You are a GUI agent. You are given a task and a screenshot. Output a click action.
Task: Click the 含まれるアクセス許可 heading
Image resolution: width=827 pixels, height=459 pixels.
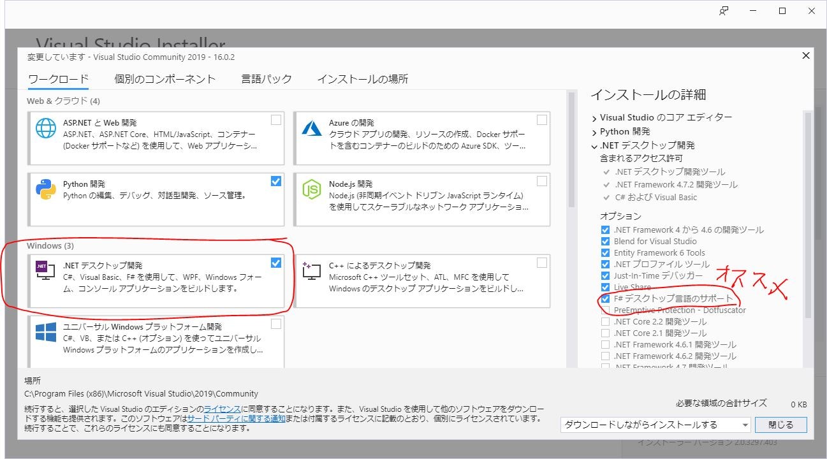pos(641,158)
